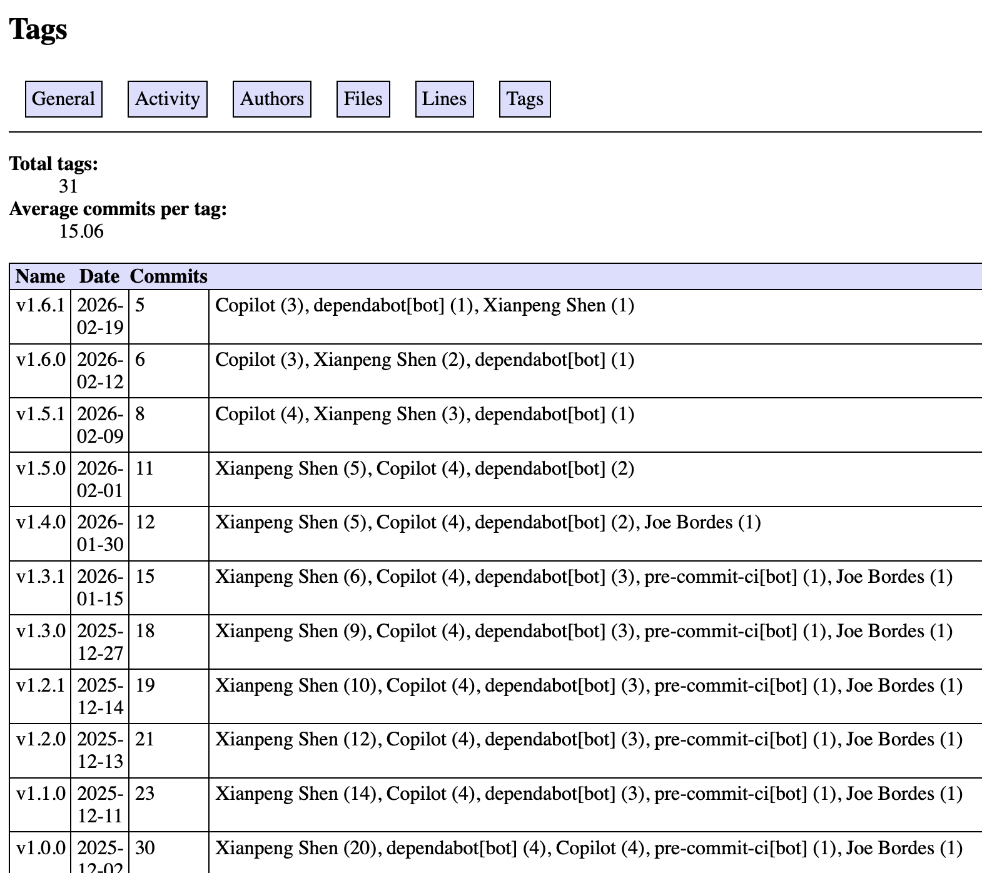Click the 2026-01-15 date cell
Screen dimensions: 982x873
click(x=100, y=588)
